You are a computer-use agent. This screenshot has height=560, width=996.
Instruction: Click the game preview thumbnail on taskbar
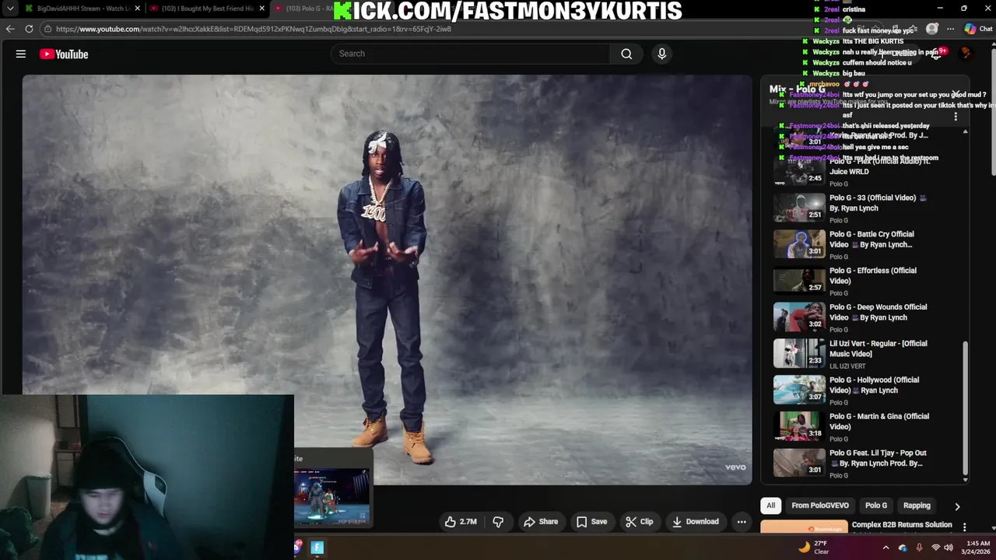[331, 496]
